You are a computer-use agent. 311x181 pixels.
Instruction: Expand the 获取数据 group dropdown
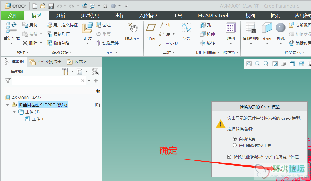click(x=62, y=52)
